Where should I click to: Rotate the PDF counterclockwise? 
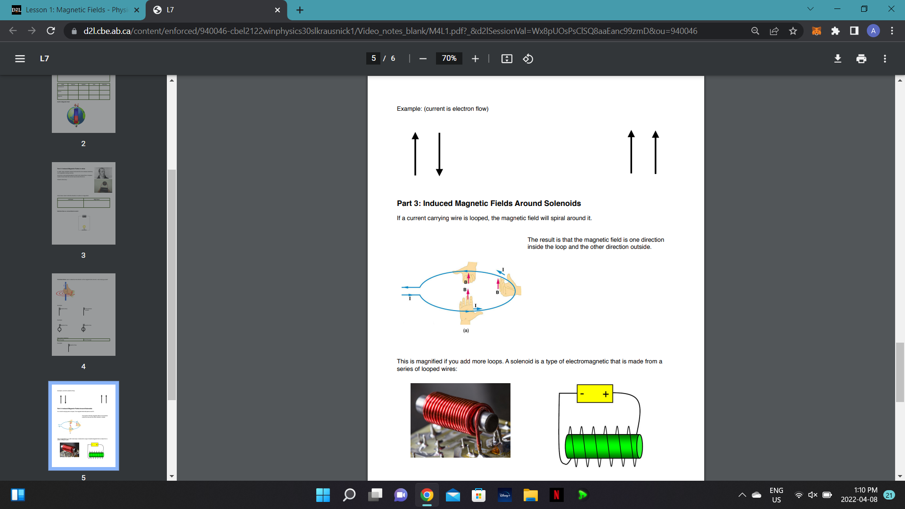528,58
